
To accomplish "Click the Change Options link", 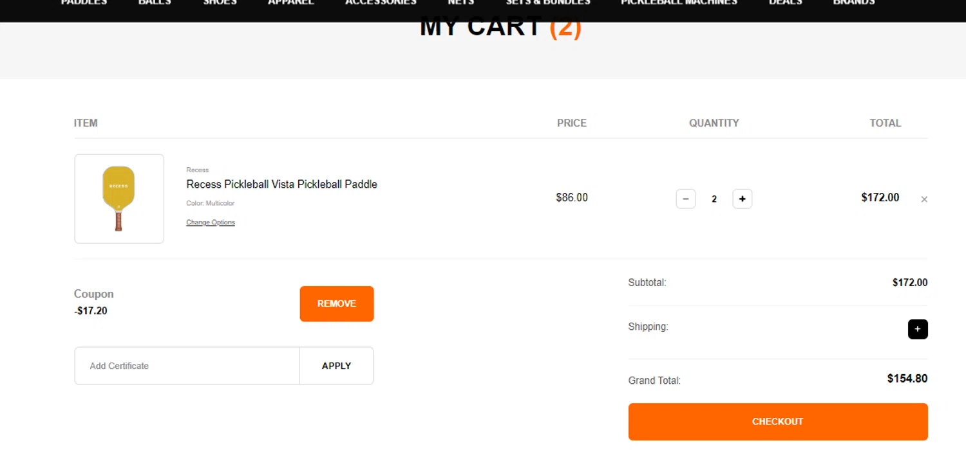I will [211, 222].
